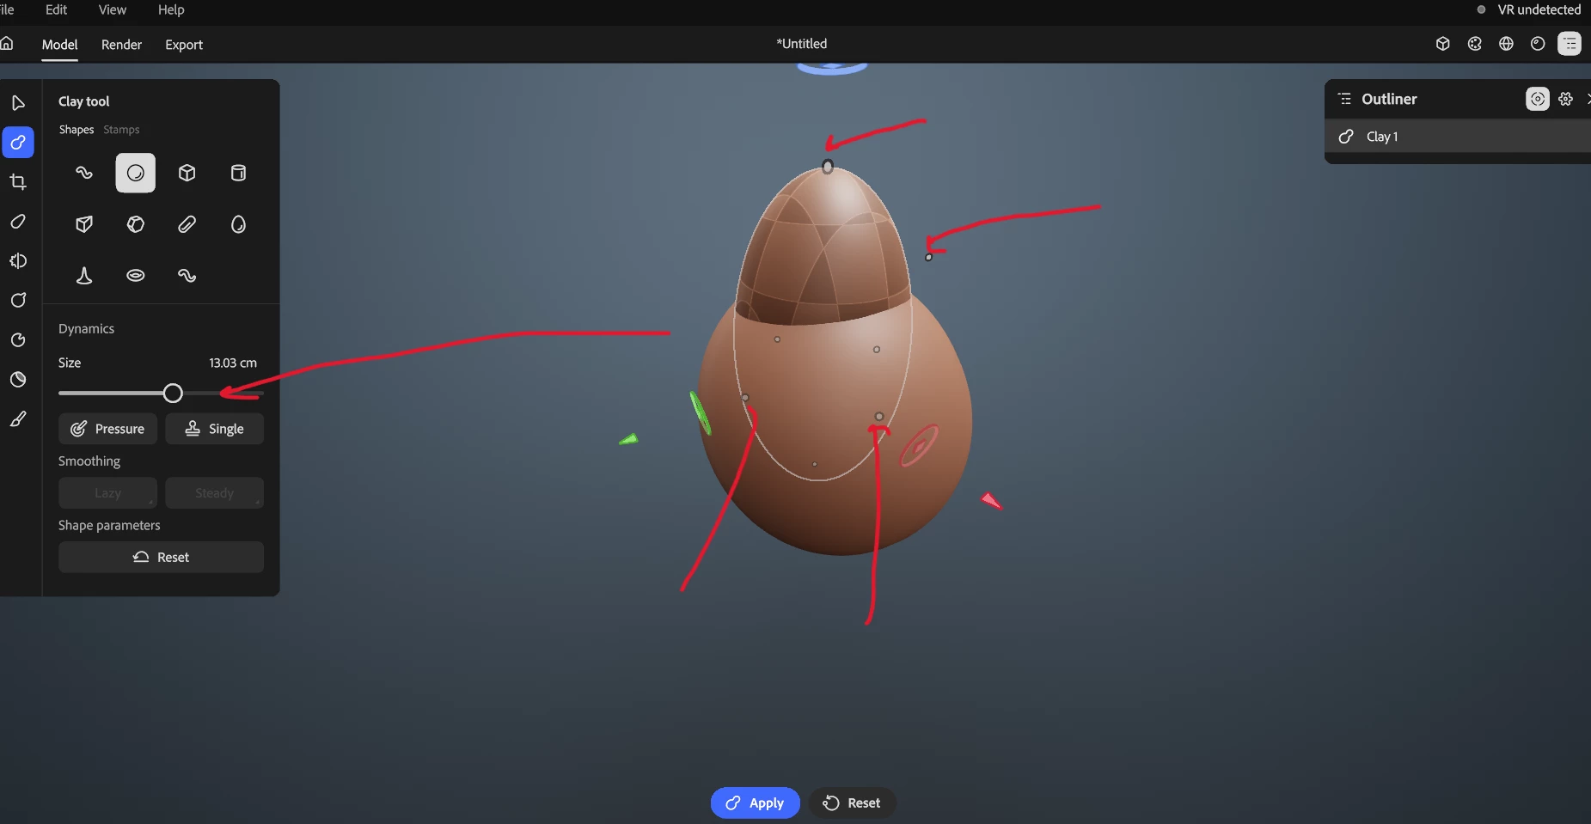Reset shape parameters in Clay tool panel
This screenshot has height=824, width=1591.
[x=161, y=557]
